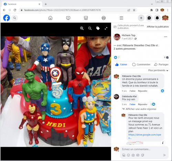Insert a sticker in comment

[x=142, y=155]
